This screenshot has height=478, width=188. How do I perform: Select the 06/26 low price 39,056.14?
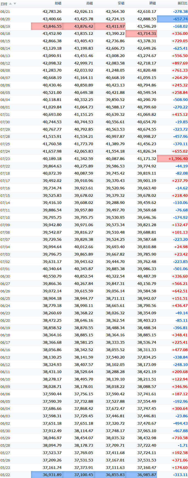pyautogui.click(x=115, y=291)
